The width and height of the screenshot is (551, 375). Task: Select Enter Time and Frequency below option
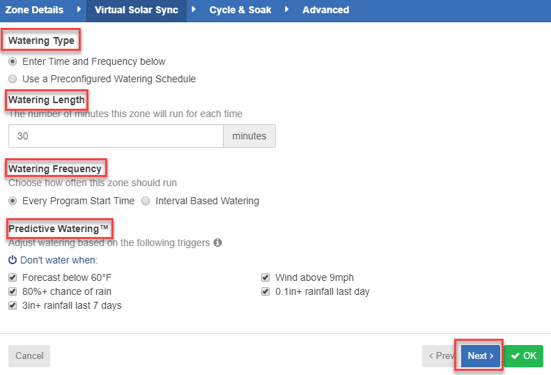[x=13, y=61]
